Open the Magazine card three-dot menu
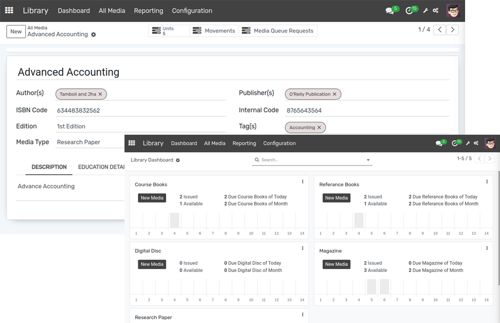This screenshot has height=323, width=500. pyautogui.click(x=487, y=248)
